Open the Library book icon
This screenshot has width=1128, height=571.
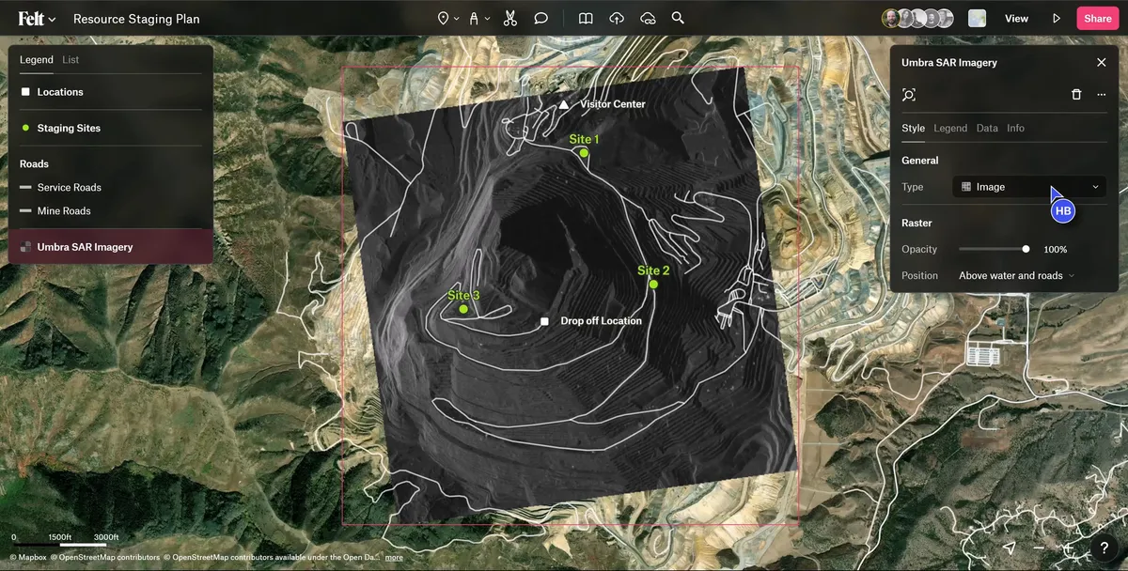point(586,18)
